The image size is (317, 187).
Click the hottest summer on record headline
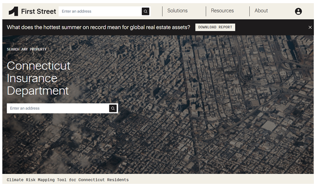click(99, 27)
